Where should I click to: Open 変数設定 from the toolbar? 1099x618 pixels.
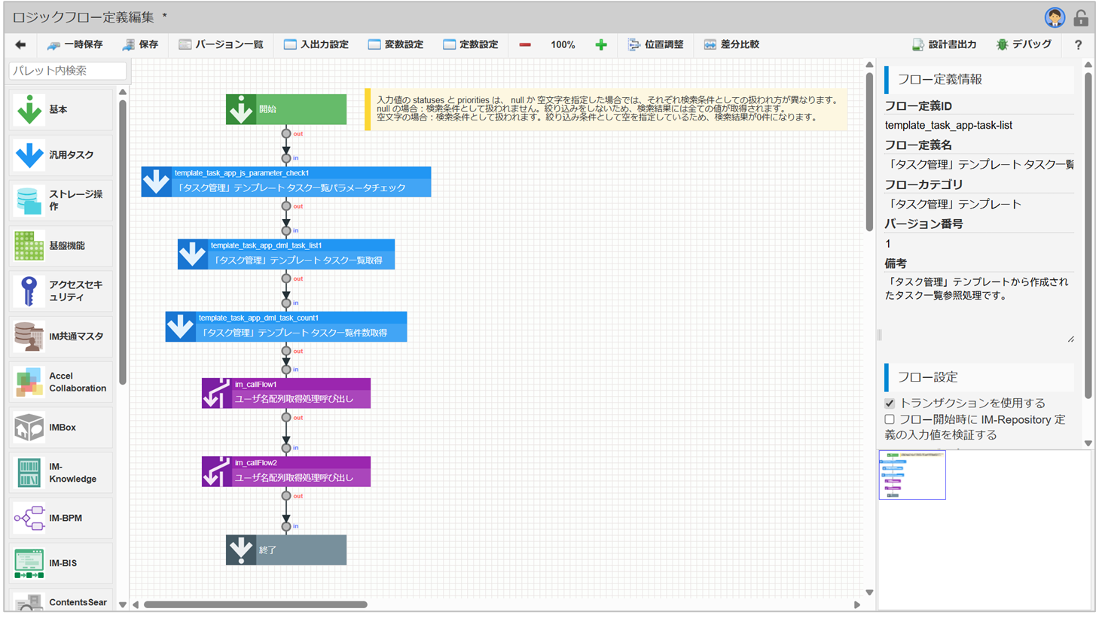click(395, 45)
